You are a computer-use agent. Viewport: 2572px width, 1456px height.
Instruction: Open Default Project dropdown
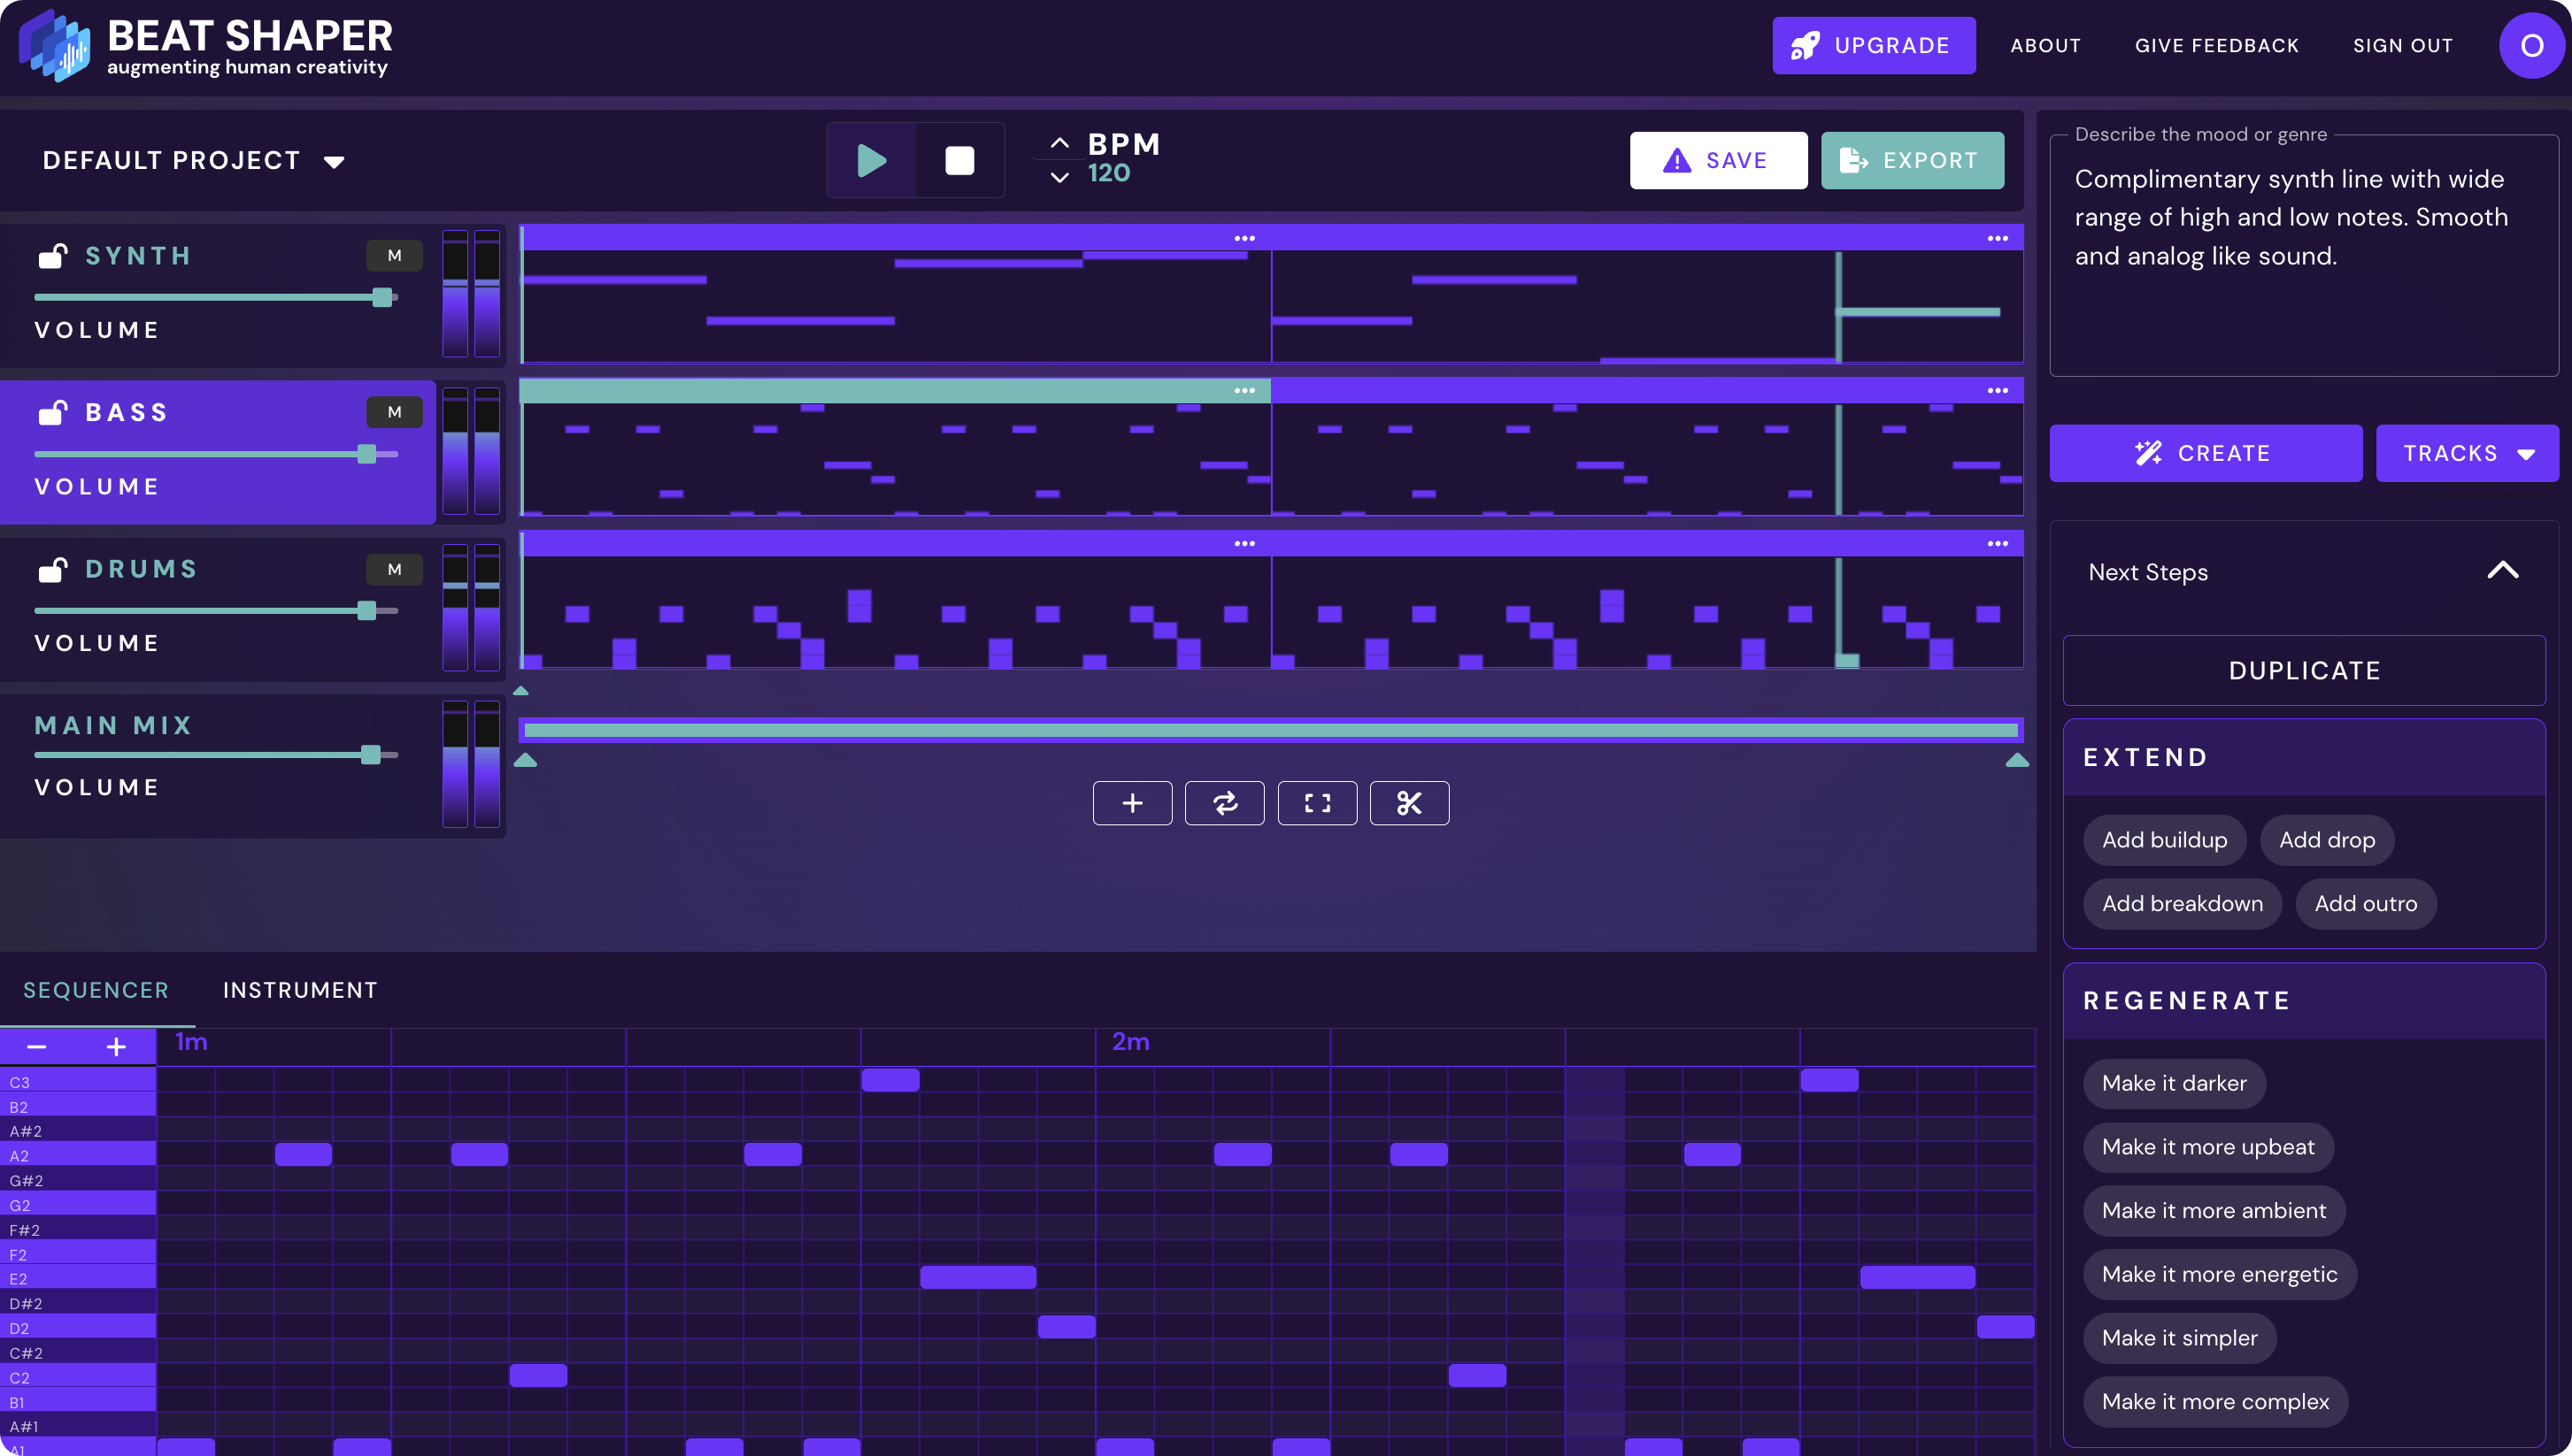tap(193, 161)
